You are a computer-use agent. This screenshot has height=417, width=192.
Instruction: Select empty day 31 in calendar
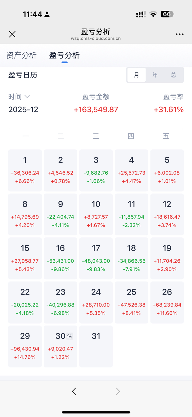[96, 346]
